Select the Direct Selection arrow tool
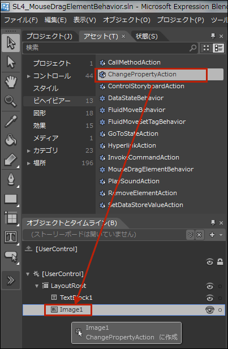The height and width of the screenshot is (349, 228). pyautogui.click(x=11, y=62)
